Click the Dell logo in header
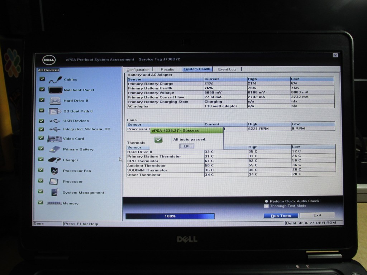The width and height of the screenshot is (367, 275). tap(49, 60)
